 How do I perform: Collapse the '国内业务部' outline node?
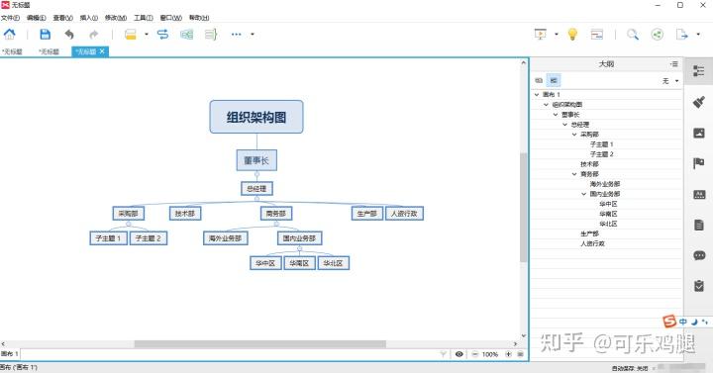point(584,194)
